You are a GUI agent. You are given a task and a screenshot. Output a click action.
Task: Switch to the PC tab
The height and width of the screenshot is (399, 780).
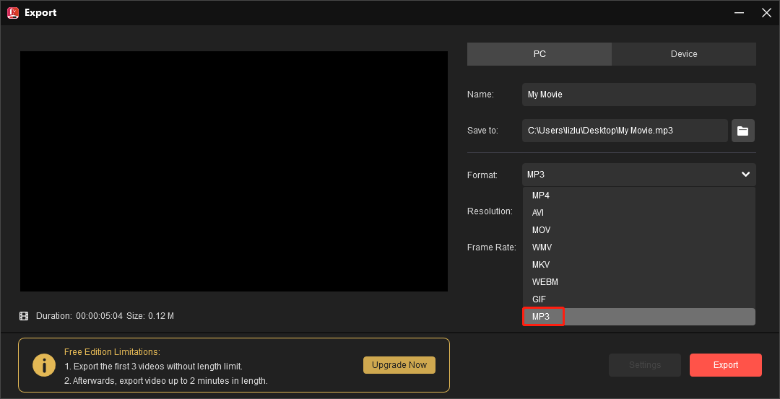[539, 54]
